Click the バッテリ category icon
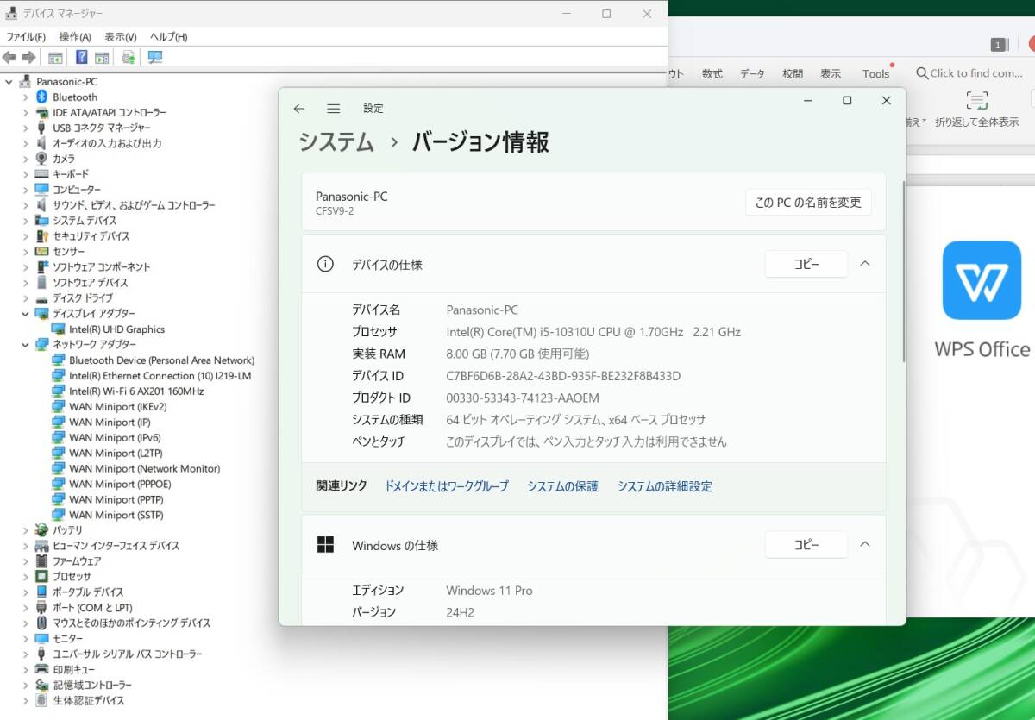 (41, 530)
